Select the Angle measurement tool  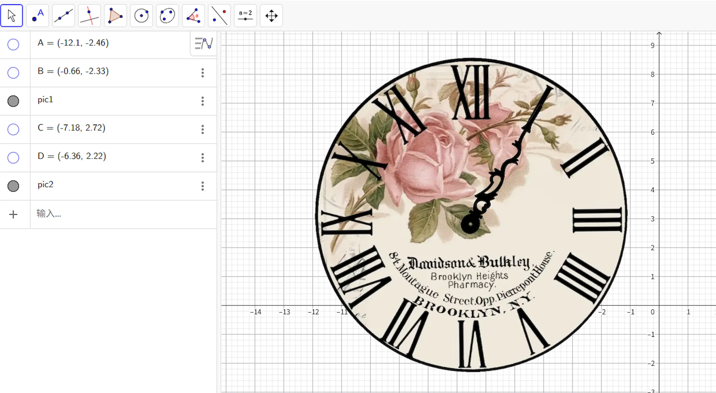(193, 16)
